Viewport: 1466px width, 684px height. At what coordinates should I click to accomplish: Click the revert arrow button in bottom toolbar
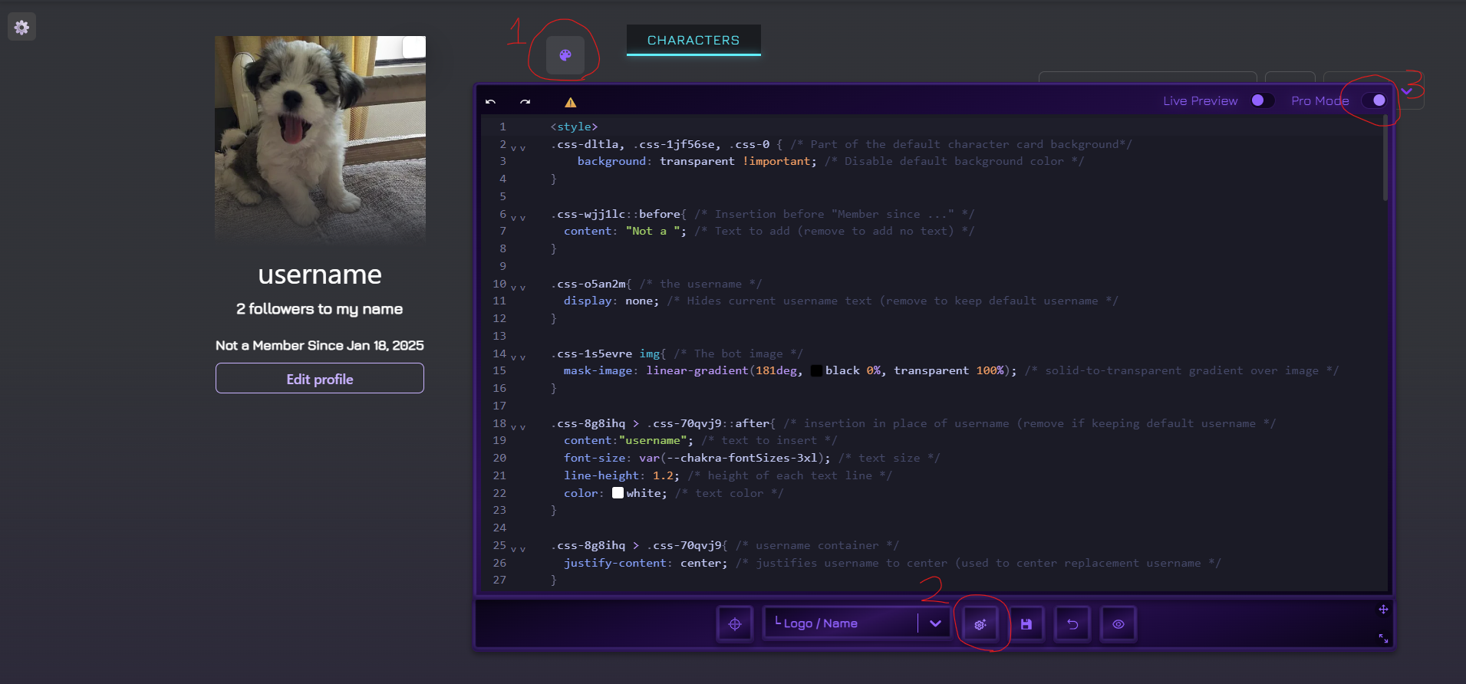[1072, 624]
